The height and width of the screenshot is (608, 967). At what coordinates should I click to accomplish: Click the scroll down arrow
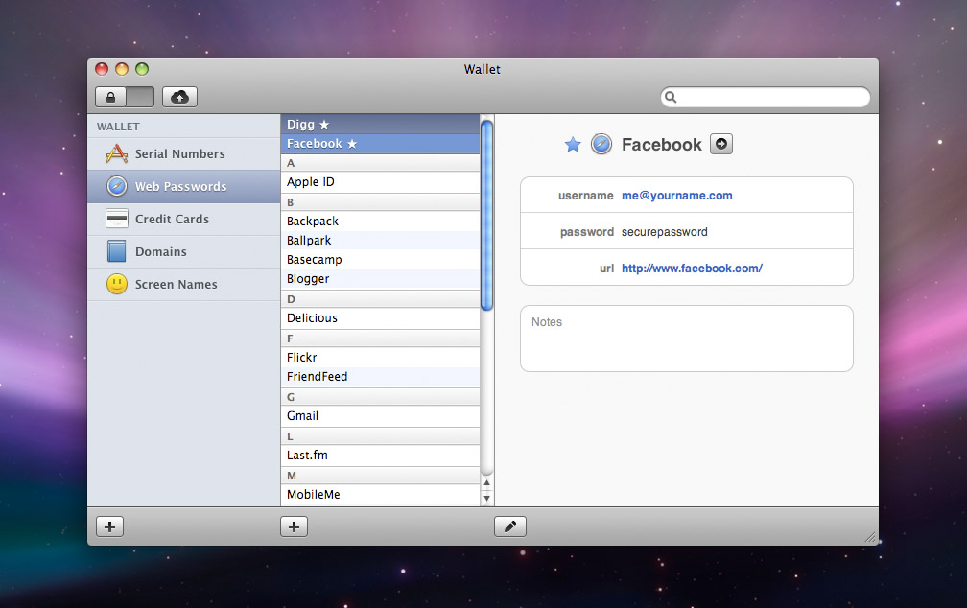pos(486,499)
